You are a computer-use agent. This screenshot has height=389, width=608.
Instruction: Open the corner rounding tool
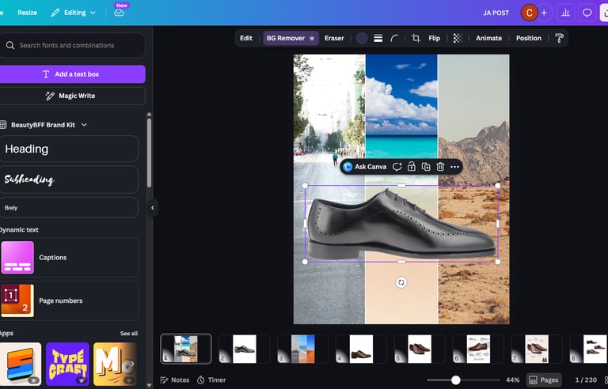click(x=394, y=38)
